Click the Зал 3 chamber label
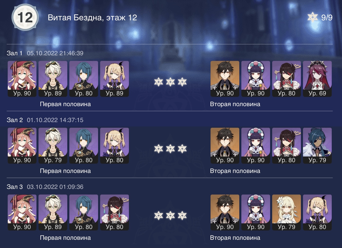The image size is (342, 248). [x=15, y=187]
